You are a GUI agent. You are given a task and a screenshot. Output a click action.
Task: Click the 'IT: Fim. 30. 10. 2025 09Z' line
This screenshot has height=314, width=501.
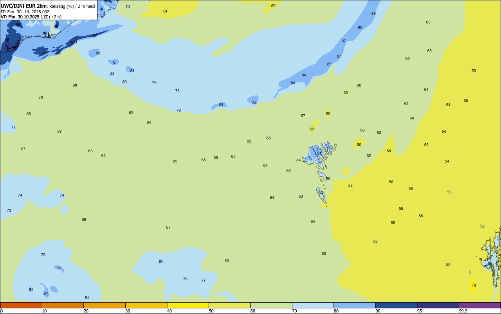point(25,12)
